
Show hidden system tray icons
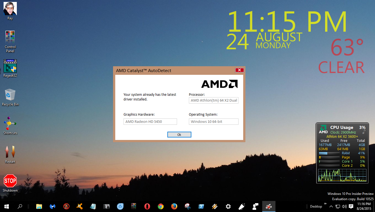[x=331, y=206]
